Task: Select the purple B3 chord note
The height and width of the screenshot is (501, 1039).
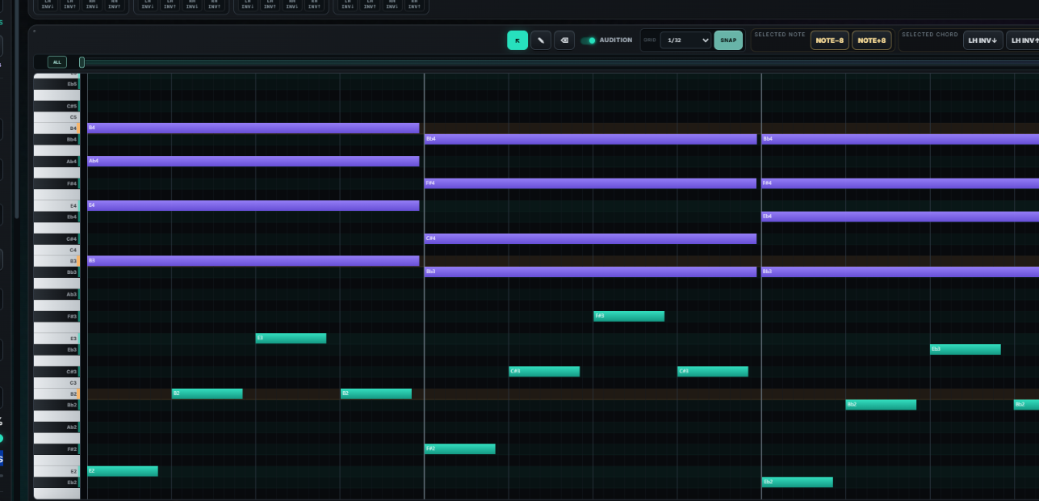Action: coord(253,261)
